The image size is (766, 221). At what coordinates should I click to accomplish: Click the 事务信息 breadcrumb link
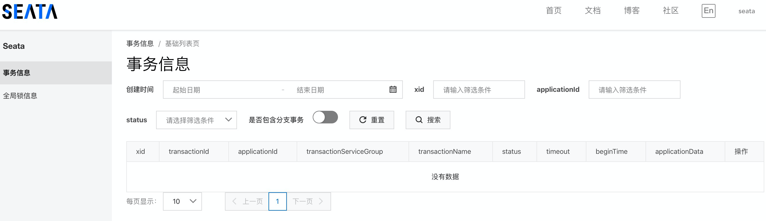coord(140,43)
